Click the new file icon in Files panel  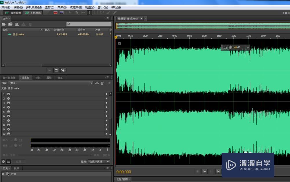coord(17,24)
